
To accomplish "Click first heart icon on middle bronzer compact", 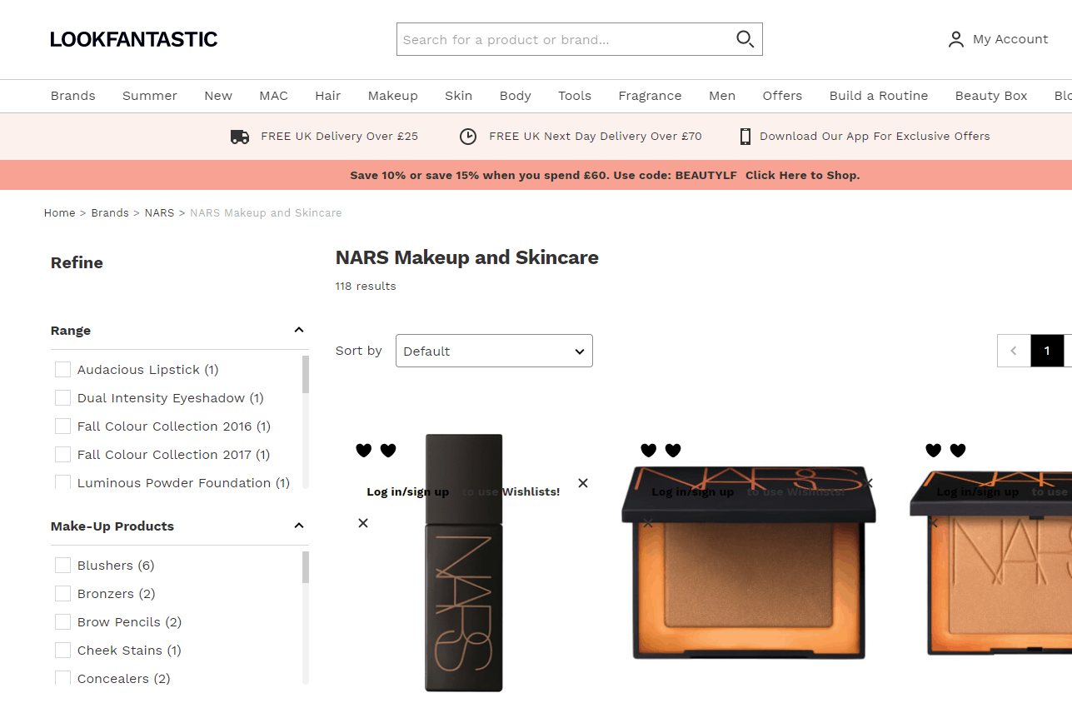I will [649, 451].
